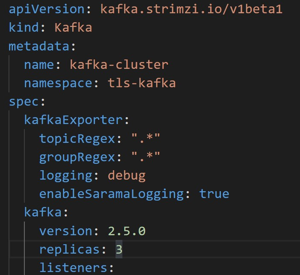The width and height of the screenshot is (300, 275).
Task: Place cursor on metadata key
Action: click(x=39, y=46)
